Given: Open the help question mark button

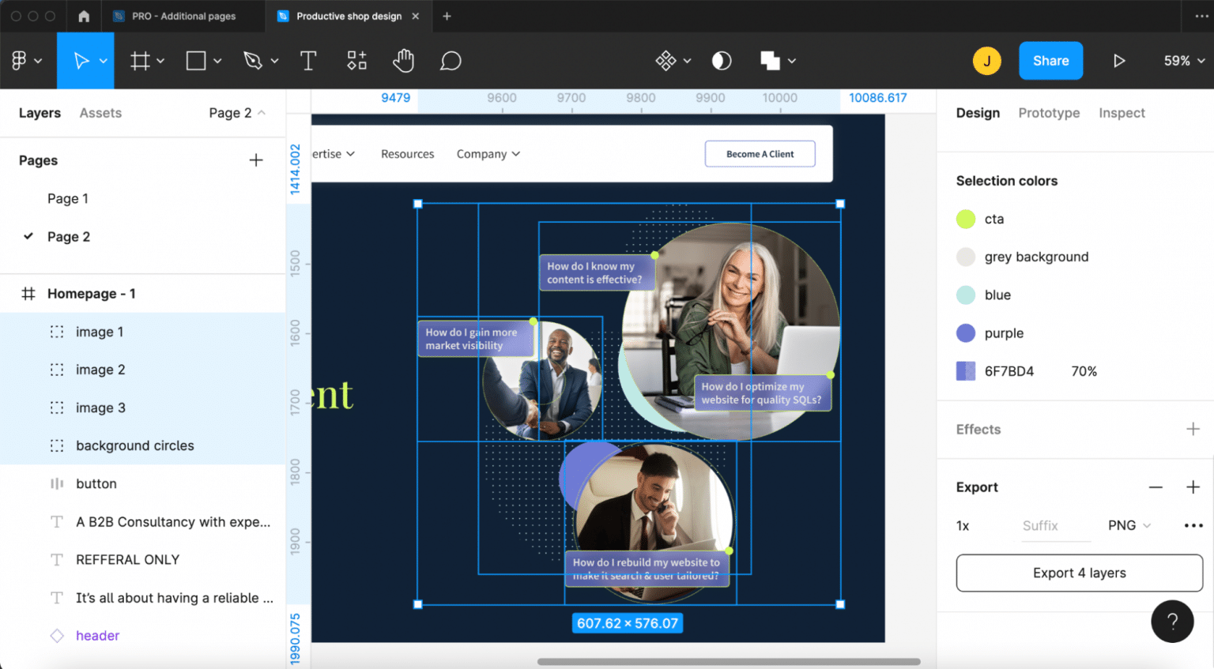Looking at the screenshot, I should click(x=1172, y=622).
